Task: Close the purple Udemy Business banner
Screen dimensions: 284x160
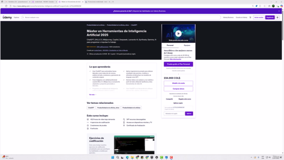Action: click(x=279, y=11)
